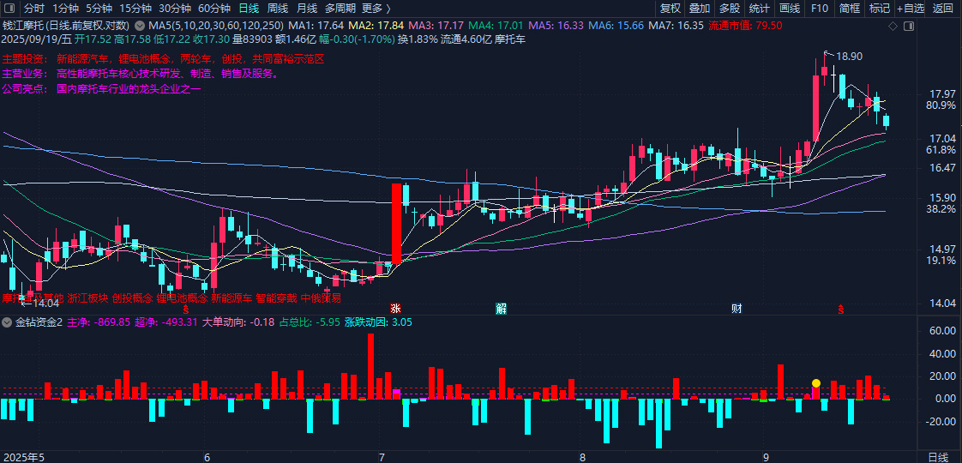Click the MA1: 17.64 readout
The width and height of the screenshot is (962, 463).
tap(316, 27)
